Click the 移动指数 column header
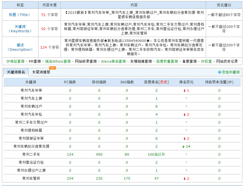This screenshot has width=244, height=186. point(99,82)
